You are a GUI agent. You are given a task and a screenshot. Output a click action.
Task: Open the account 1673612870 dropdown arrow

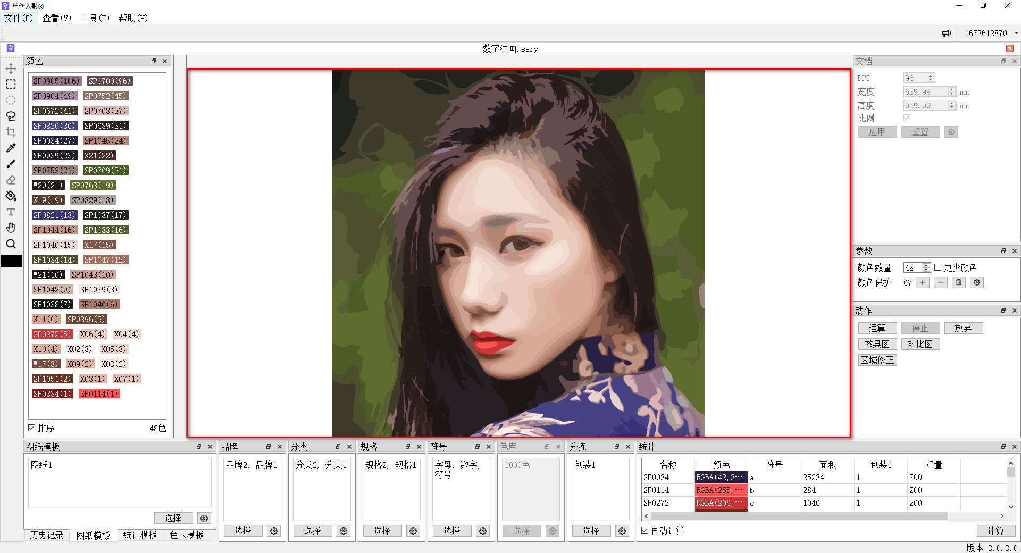pyautogui.click(x=1016, y=33)
